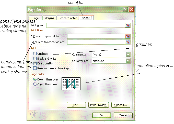Click the page order preview diagram

click(x=71, y=83)
